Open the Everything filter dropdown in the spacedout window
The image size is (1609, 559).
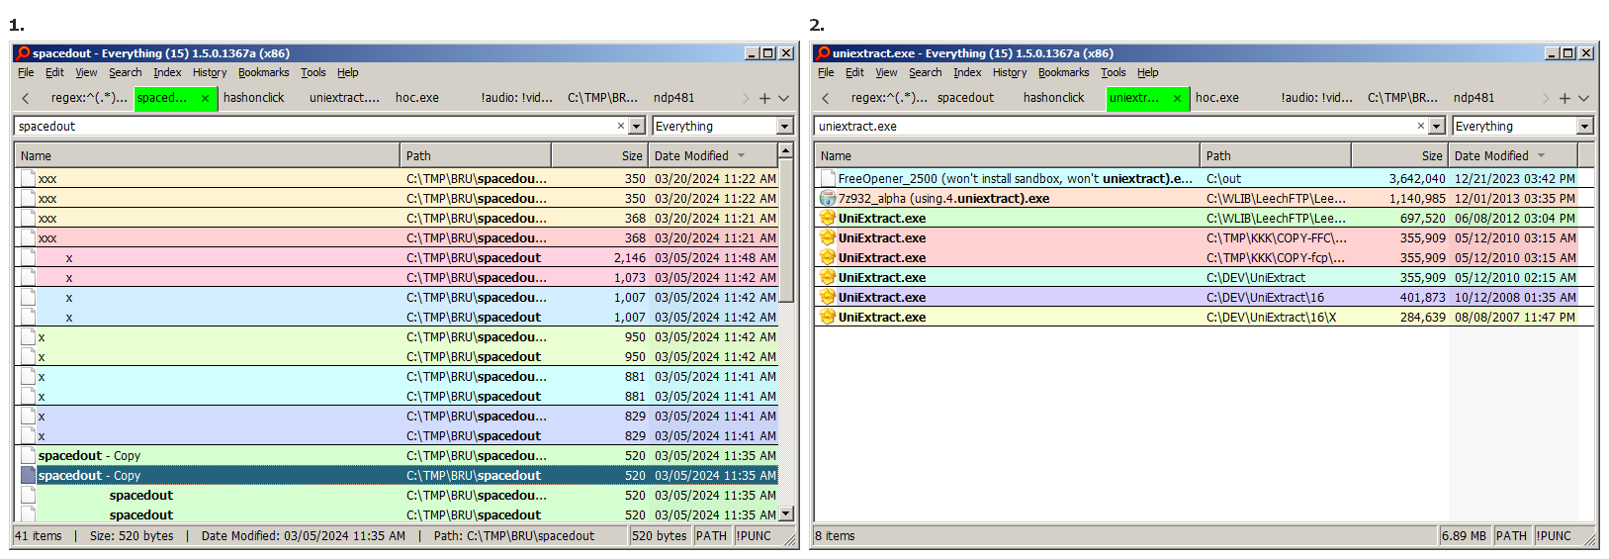[x=784, y=126]
